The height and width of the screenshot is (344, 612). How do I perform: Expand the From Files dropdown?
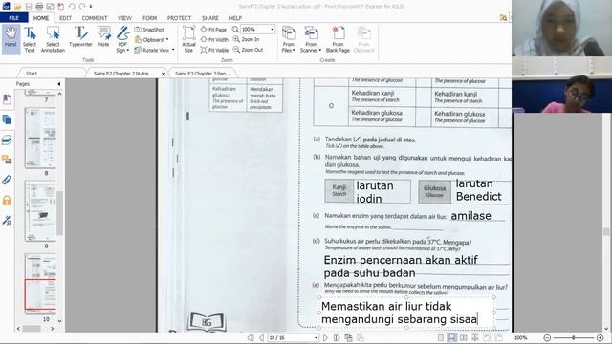coord(289,39)
